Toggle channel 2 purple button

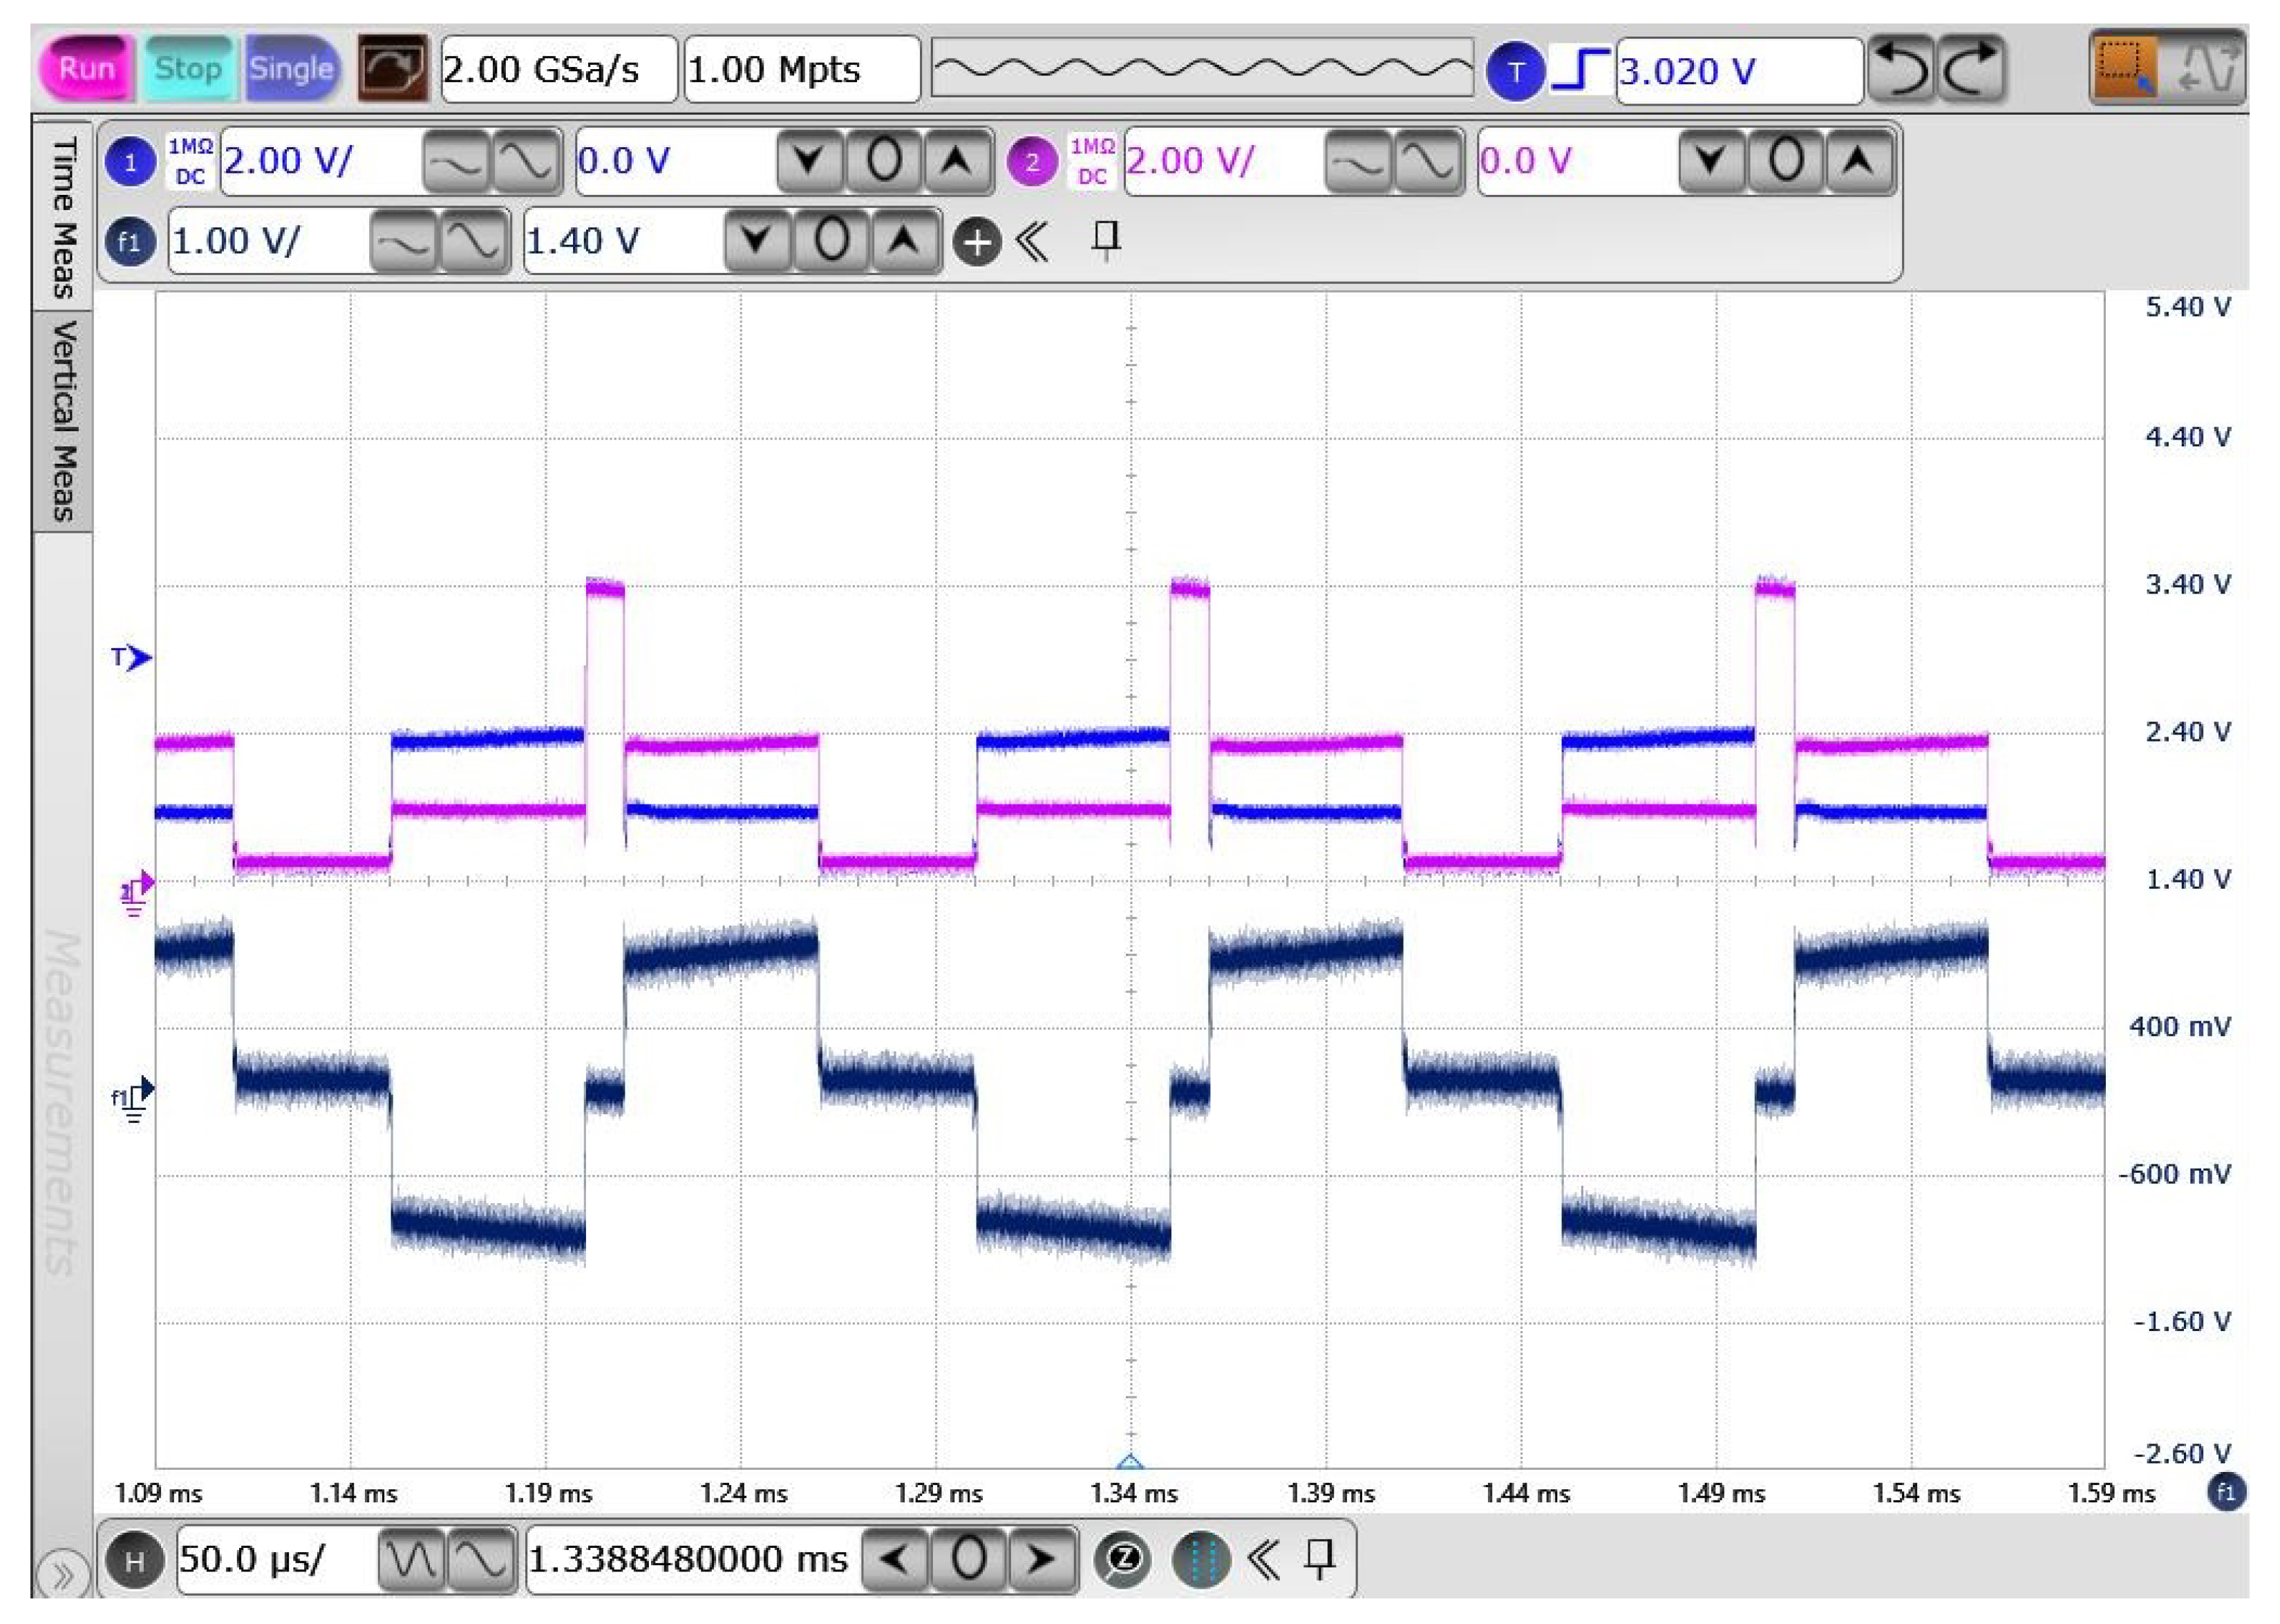[x=1032, y=161]
